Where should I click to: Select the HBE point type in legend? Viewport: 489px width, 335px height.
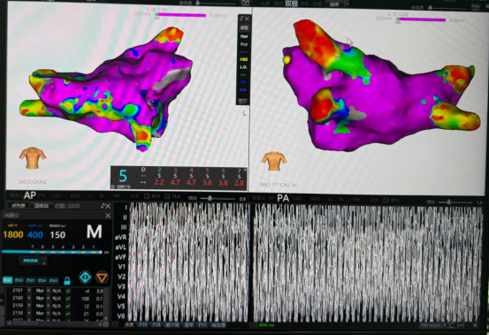click(243, 59)
